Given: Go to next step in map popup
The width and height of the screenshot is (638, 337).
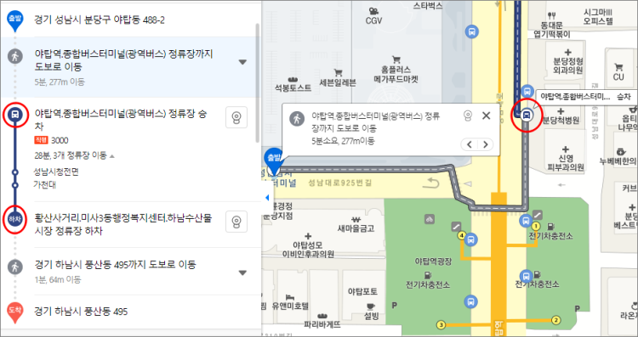Looking at the screenshot, I should (x=485, y=144).
